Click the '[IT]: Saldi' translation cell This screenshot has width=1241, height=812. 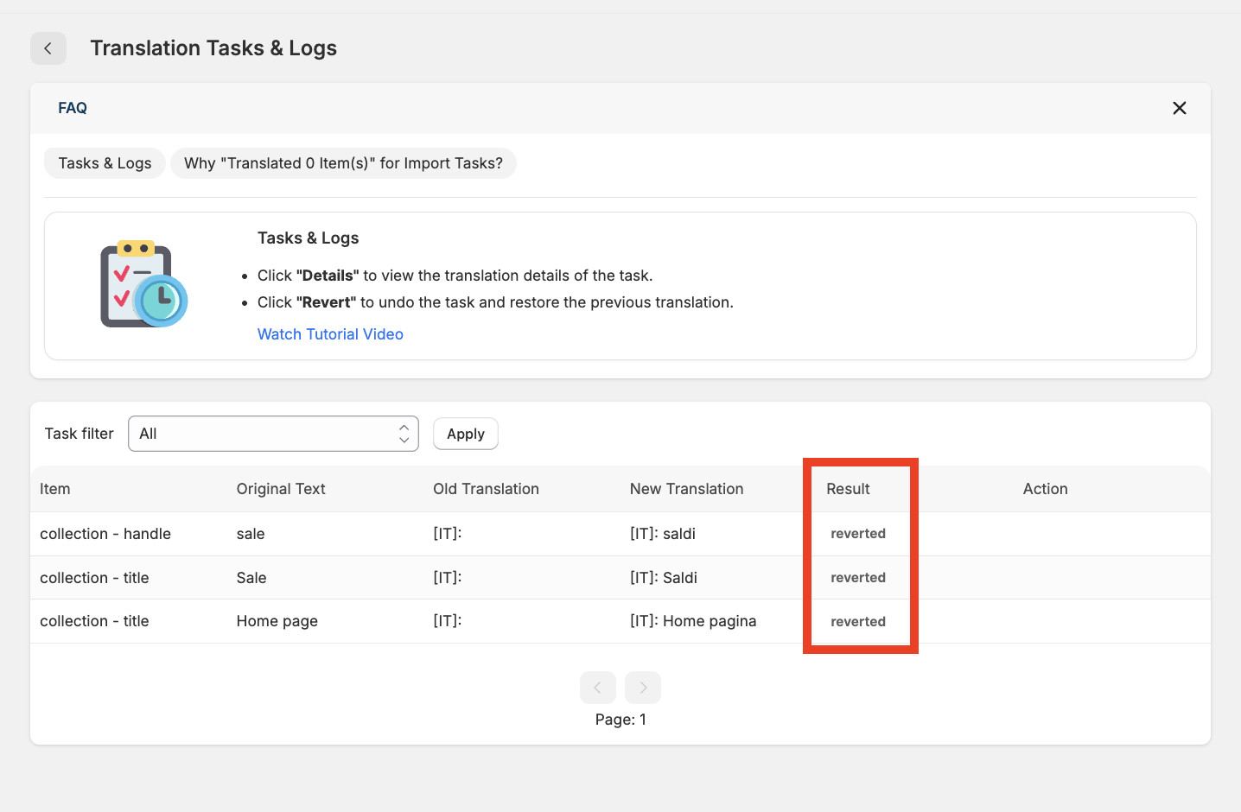coord(663,578)
